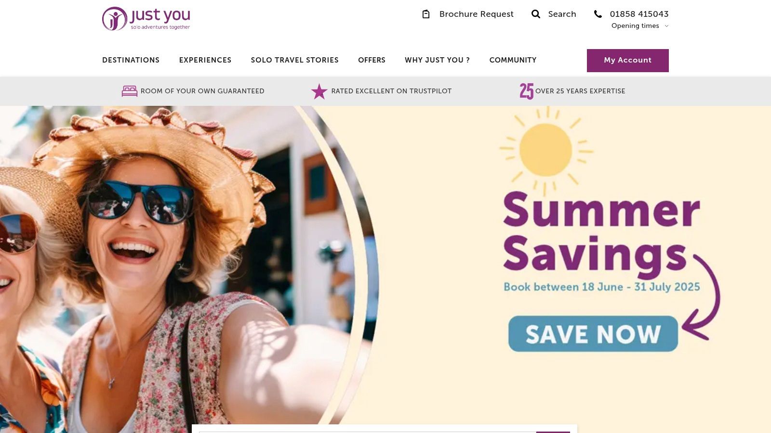771x433 pixels.
Task: Click the My Account button
Action: tap(628, 61)
